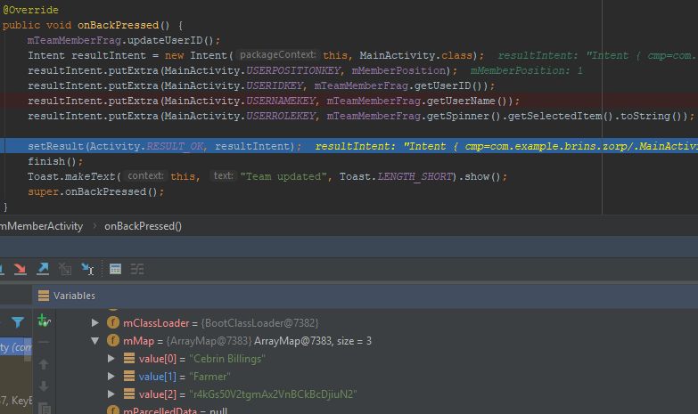Click the Run to Cursor icon
Image resolution: width=698 pixels, height=414 pixels.
coord(87,269)
